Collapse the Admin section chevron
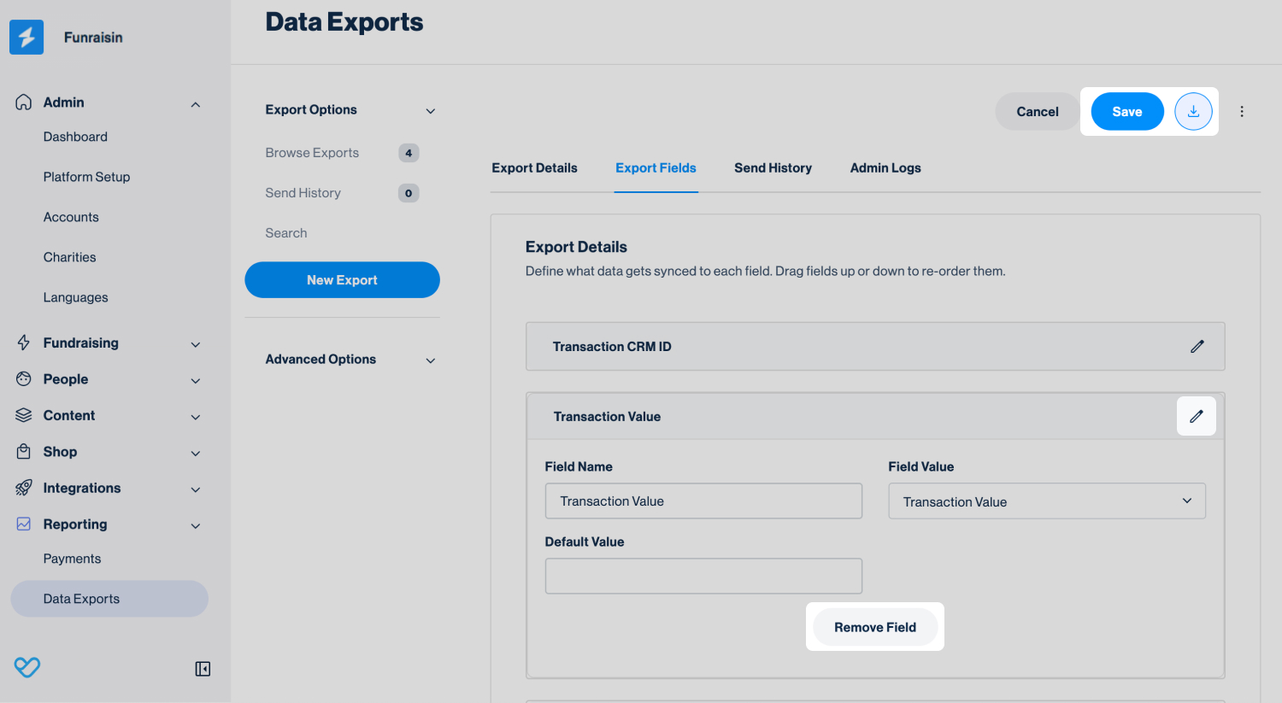Viewport: 1282px width, 703px height. [196, 104]
